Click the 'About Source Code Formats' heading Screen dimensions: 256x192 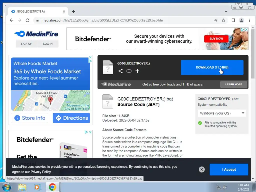[x=124, y=130]
